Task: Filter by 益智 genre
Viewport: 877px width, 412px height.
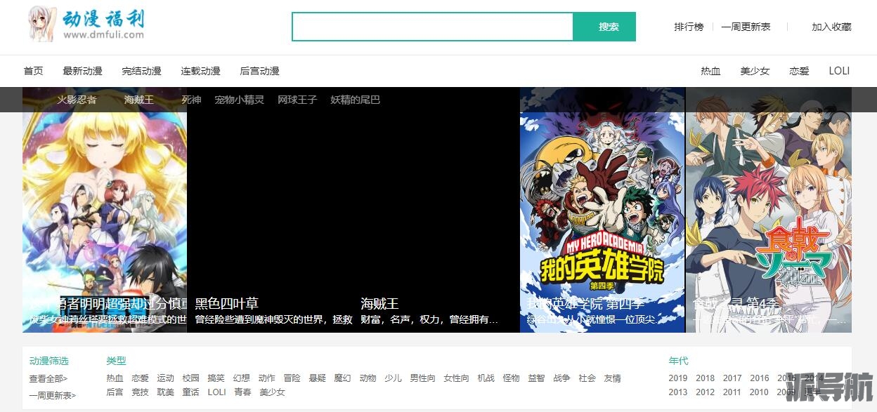Action: (x=536, y=378)
